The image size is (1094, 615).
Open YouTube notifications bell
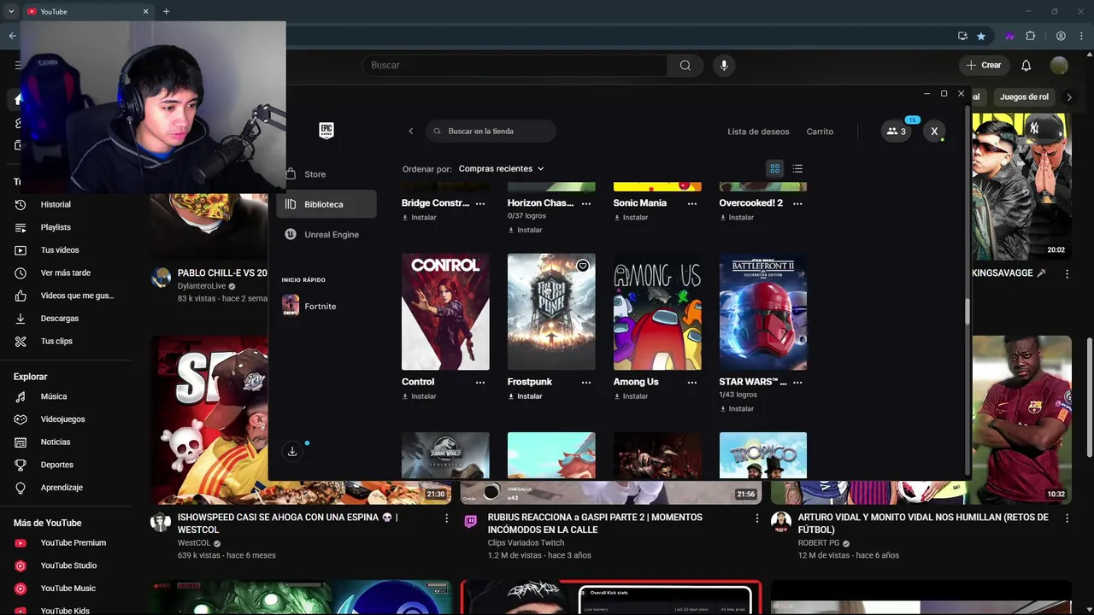coord(1026,65)
